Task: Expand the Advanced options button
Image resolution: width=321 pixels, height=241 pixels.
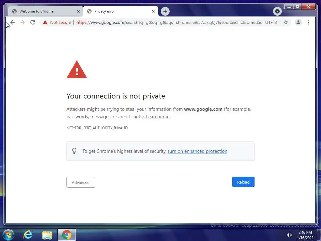Action: (81, 182)
